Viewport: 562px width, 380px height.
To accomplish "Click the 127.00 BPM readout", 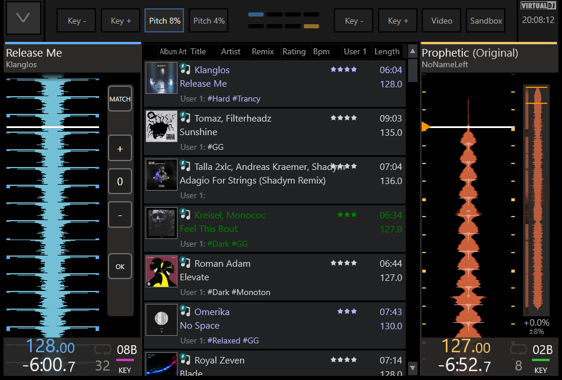I will coord(466,346).
